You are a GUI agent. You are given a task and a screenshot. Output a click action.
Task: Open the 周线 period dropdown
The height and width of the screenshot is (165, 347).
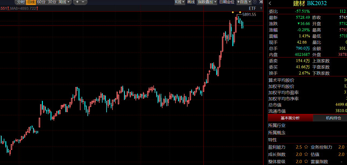(64, 2)
